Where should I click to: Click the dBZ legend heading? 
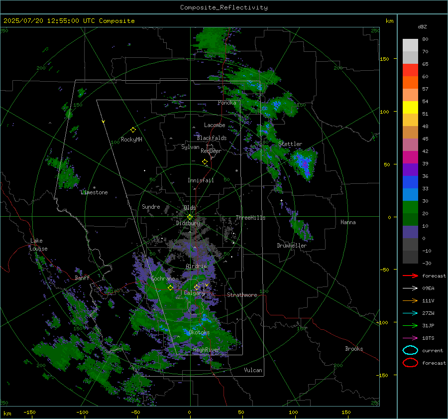(x=422, y=27)
